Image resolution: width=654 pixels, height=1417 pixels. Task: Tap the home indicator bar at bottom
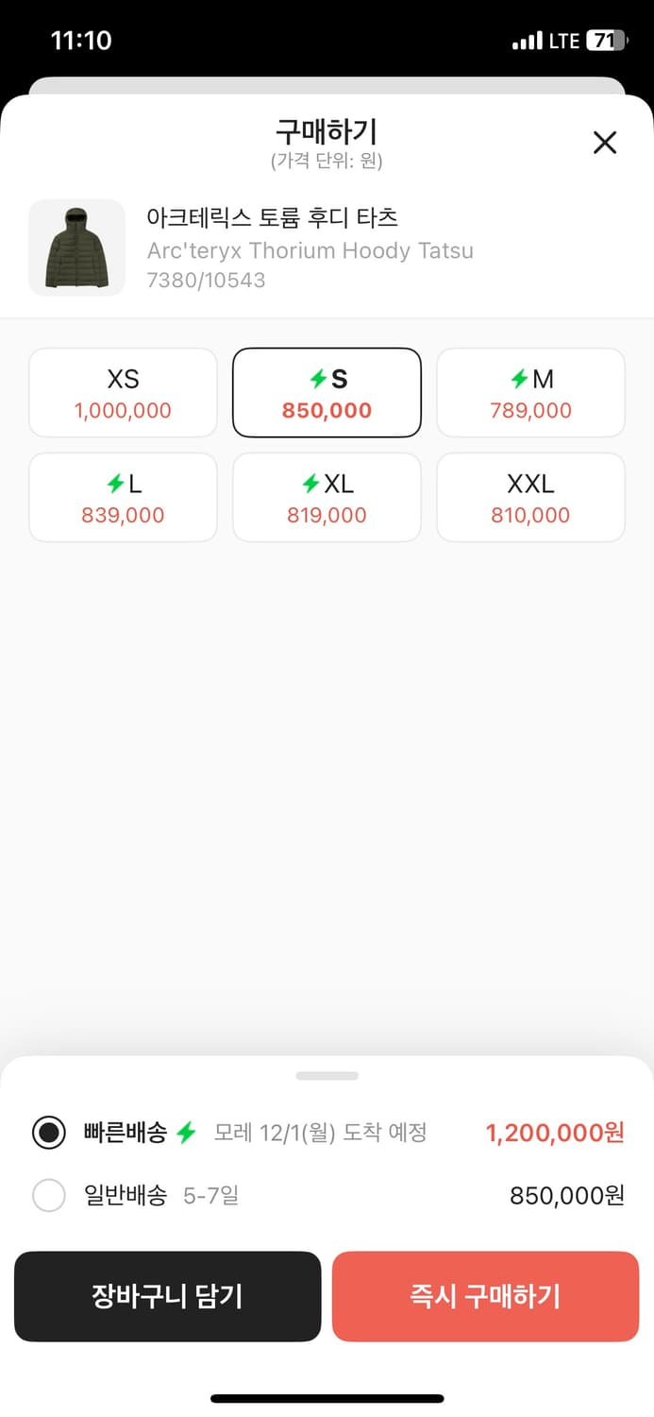[x=327, y=1397]
